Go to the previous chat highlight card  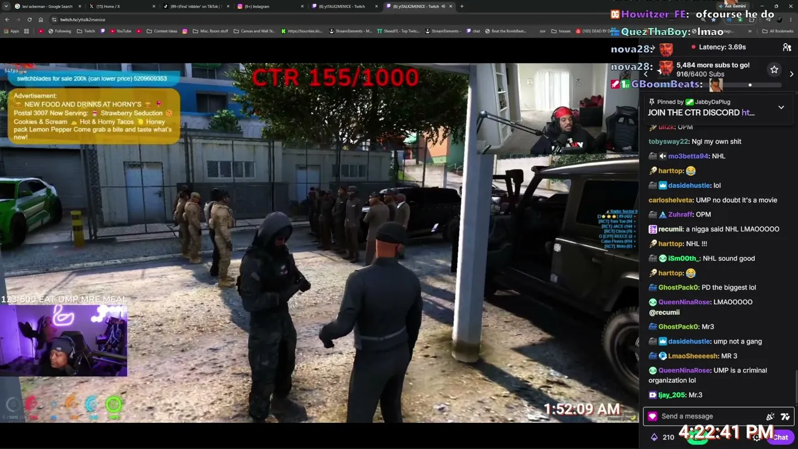click(645, 74)
